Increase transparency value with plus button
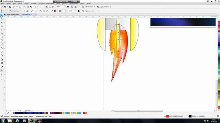The height and width of the screenshot is (123, 220). [x=66, y=11]
